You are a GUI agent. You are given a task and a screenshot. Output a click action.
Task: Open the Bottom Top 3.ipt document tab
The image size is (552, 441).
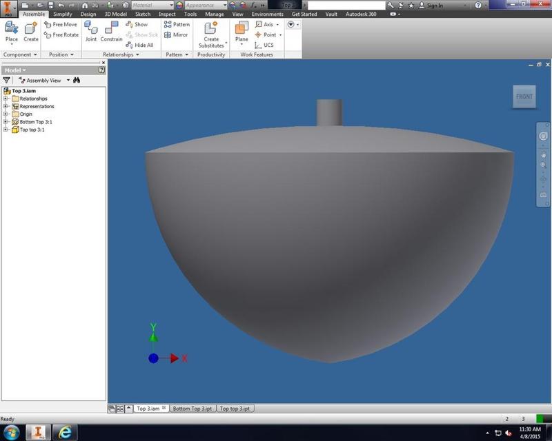click(x=191, y=409)
